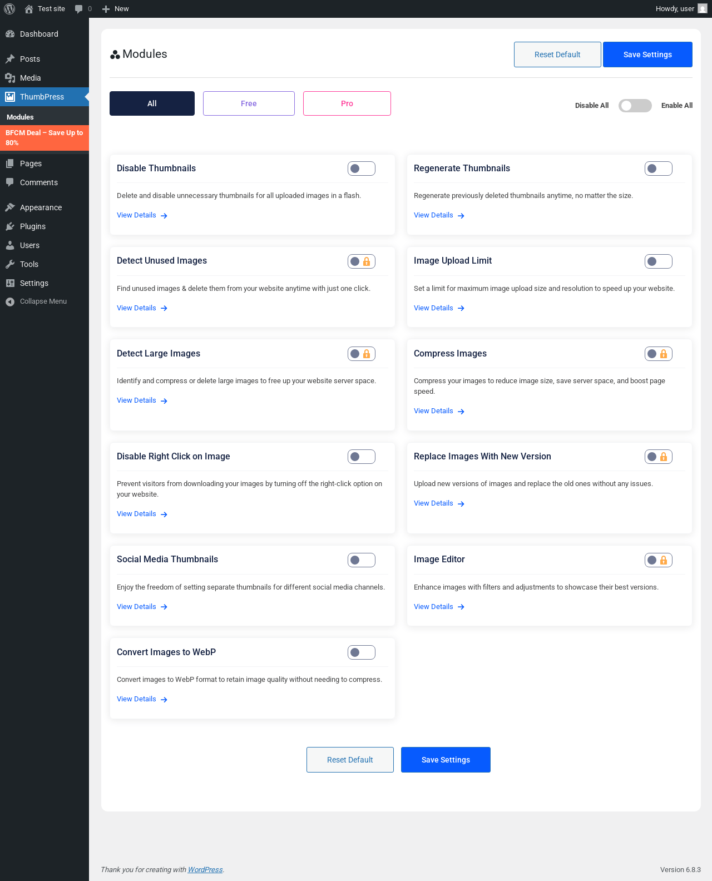Click the top Save Settings button
This screenshot has height=881, width=712.
point(647,55)
